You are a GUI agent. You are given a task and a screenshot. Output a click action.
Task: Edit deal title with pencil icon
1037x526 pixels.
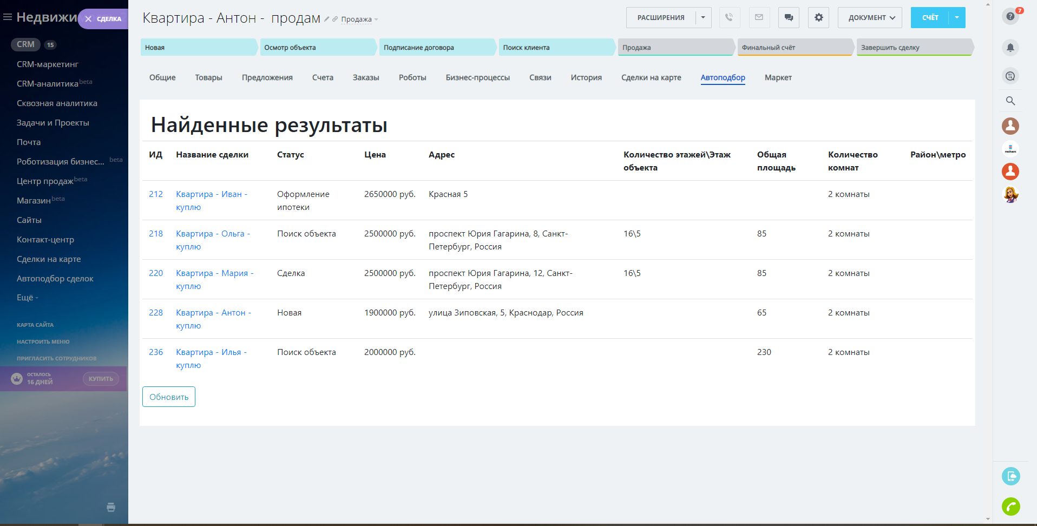326,19
